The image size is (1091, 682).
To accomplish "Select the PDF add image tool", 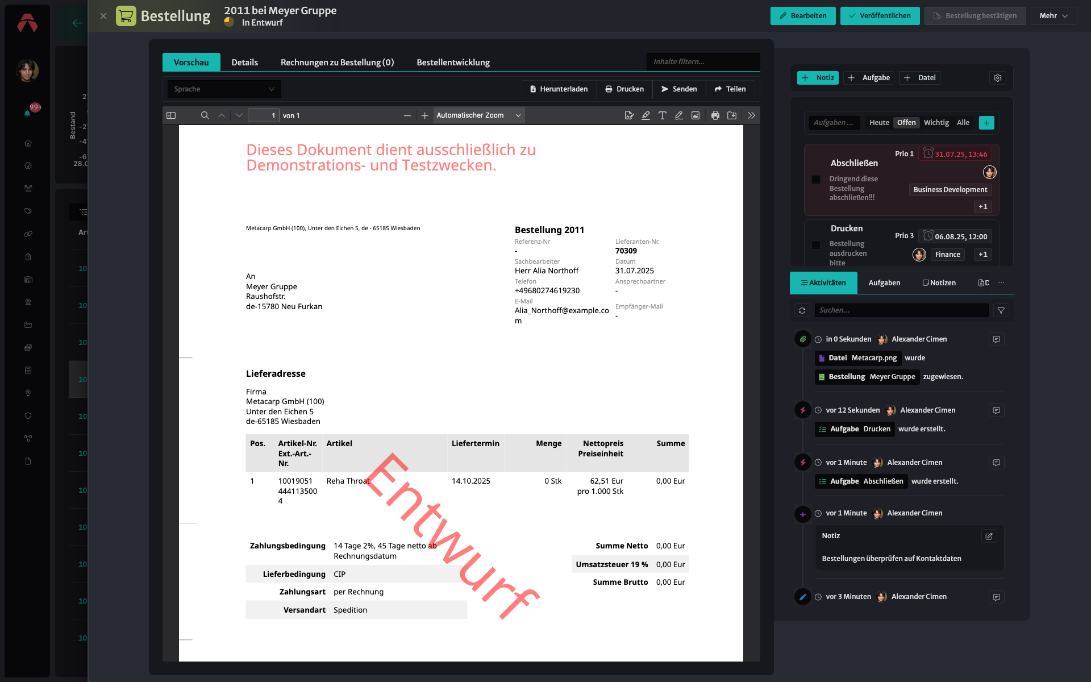I will pos(695,115).
